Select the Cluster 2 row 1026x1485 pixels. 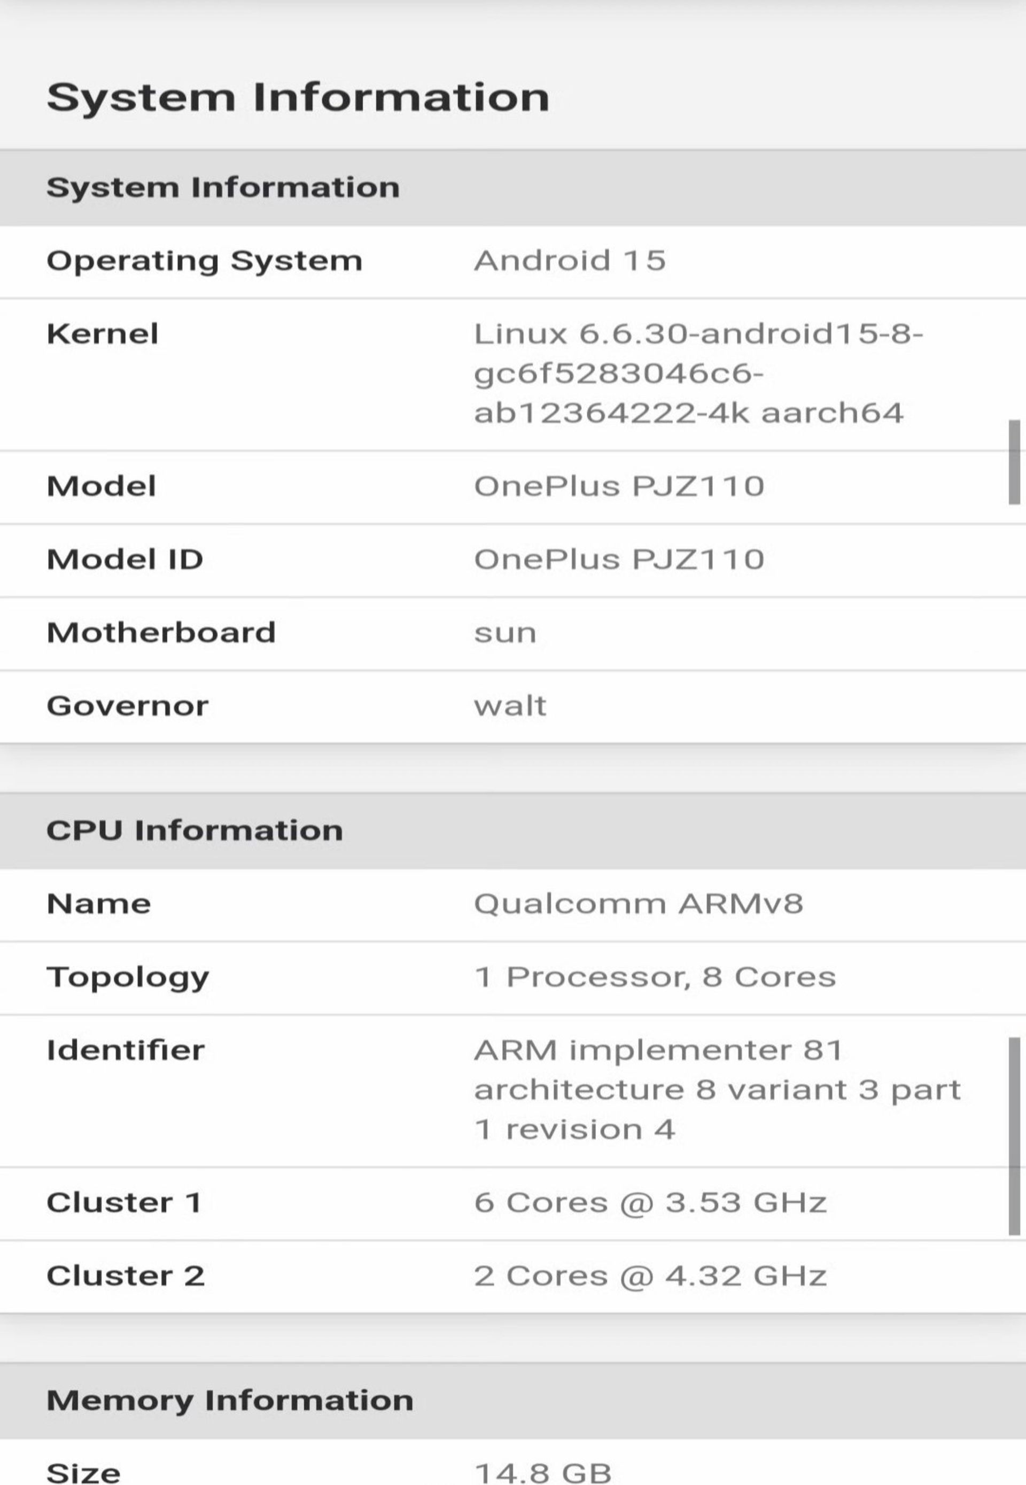[513, 1277]
